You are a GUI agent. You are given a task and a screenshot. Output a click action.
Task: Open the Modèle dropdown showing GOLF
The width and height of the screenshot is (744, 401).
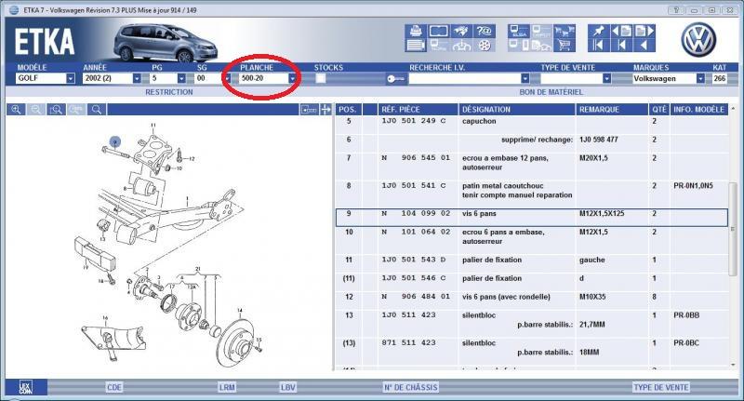(x=71, y=78)
